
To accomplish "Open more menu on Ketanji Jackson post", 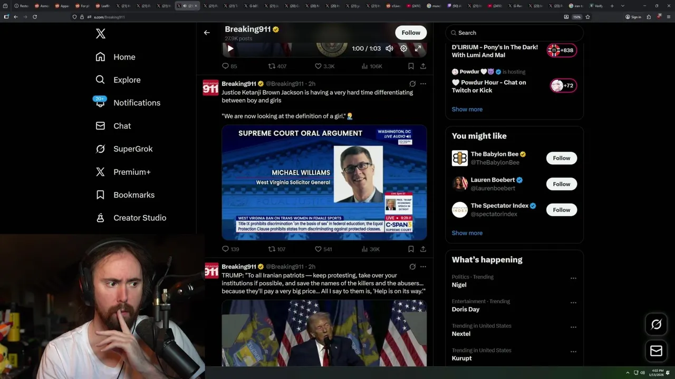I will [423, 84].
